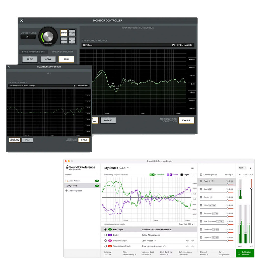The width and height of the screenshot is (271, 271).
Task: Select the Apple AirPods headphone preset icon
Action: click(x=67, y=181)
